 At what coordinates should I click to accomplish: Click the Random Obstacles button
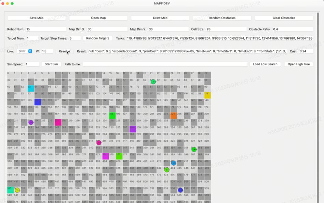pos(222,18)
